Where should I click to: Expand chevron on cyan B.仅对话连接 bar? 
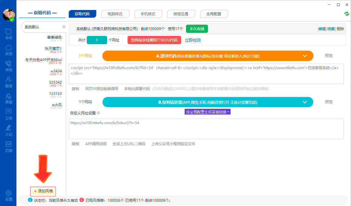pos(305,102)
